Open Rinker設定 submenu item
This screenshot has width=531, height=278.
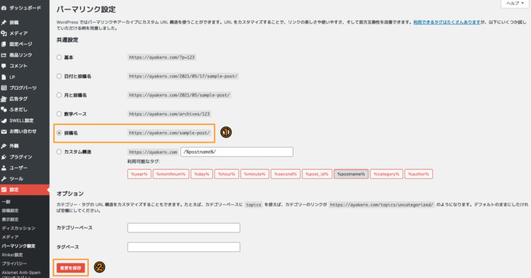pyautogui.click(x=12, y=255)
